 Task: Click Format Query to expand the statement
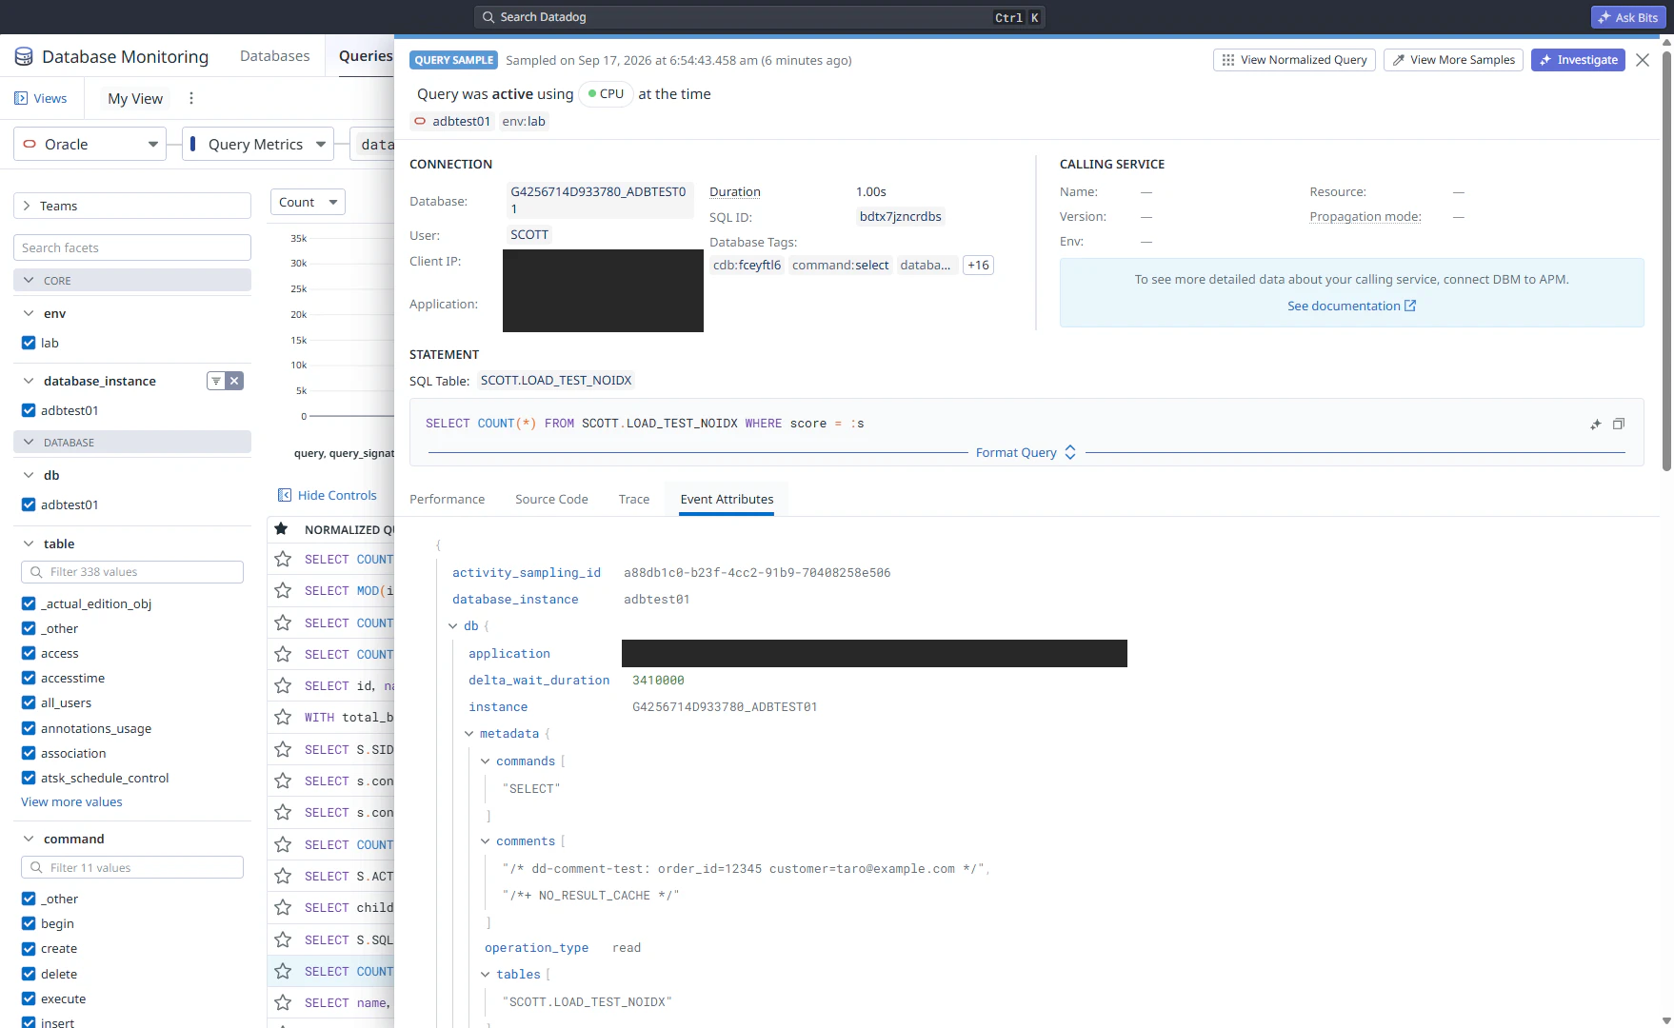[x=1026, y=452]
